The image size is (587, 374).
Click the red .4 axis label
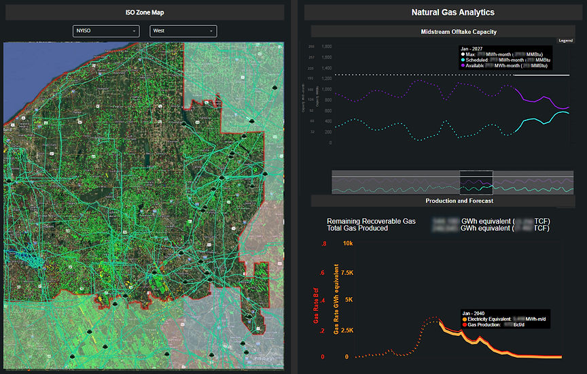(322, 301)
